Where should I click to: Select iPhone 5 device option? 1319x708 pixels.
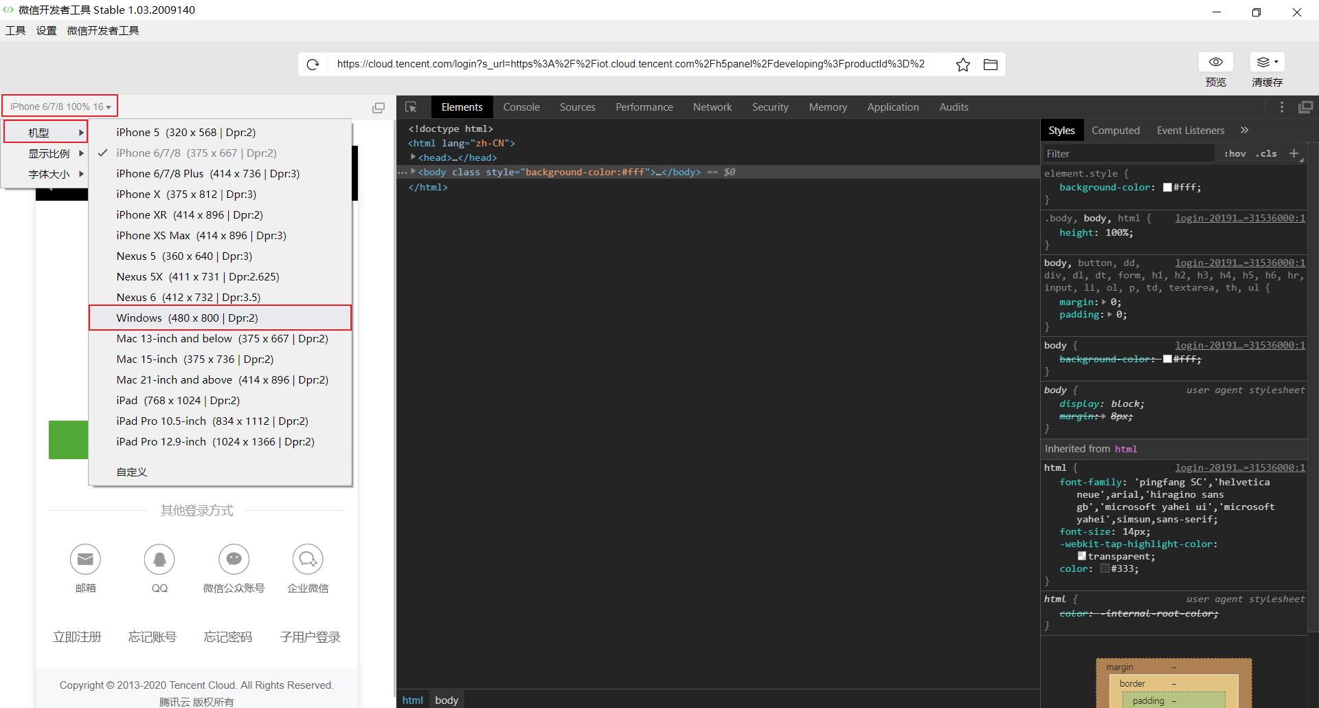pyautogui.click(x=220, y=132)
